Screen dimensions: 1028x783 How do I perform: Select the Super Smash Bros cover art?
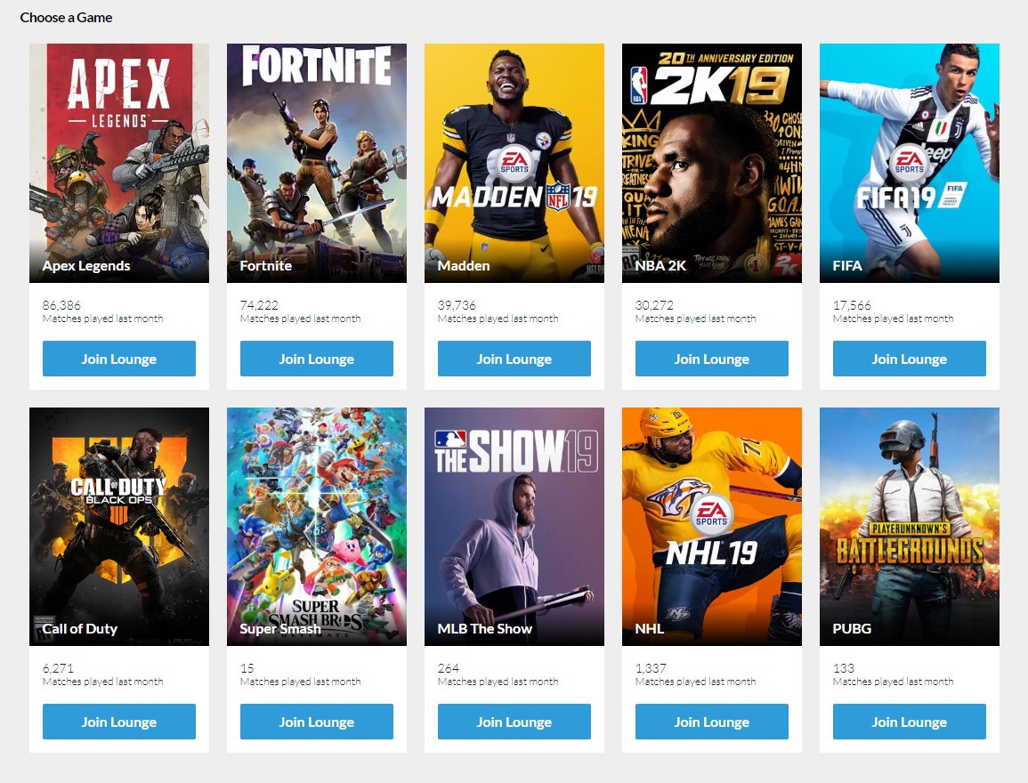[317, 527]
